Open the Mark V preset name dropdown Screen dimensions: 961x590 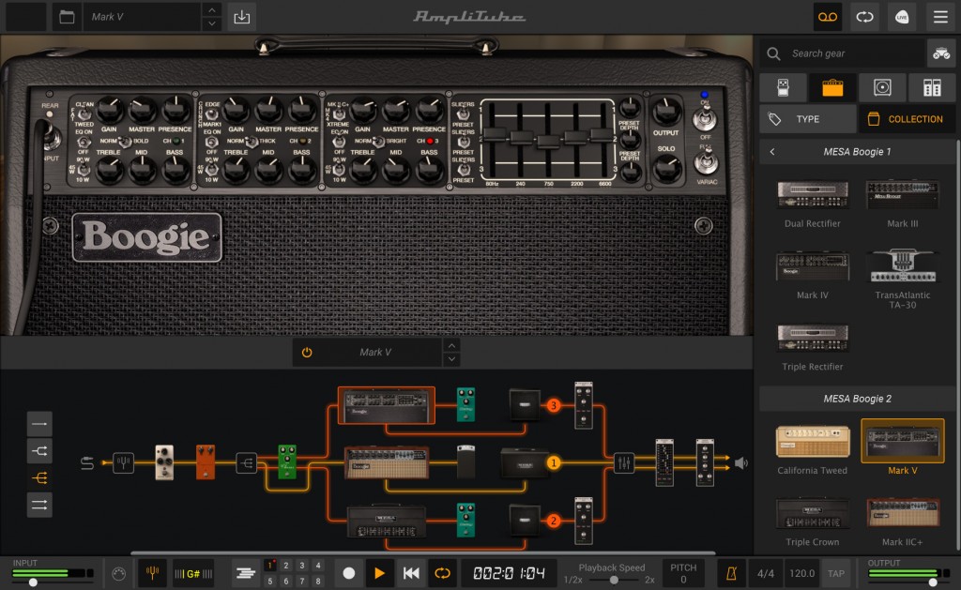[143, 17]
